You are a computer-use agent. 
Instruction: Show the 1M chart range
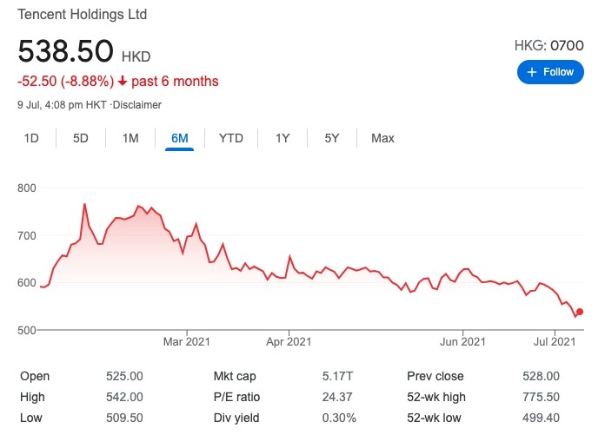tap(130, 138)
